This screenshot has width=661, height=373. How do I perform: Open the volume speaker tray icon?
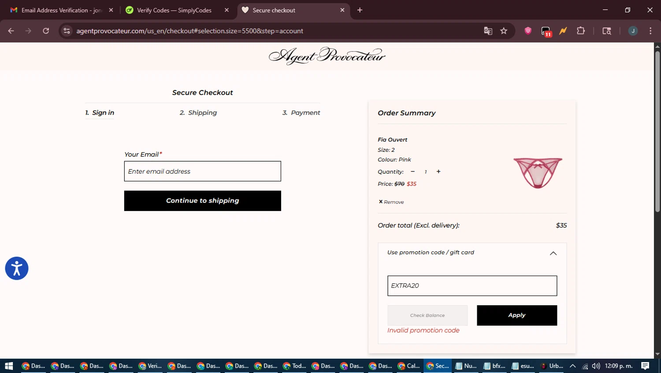point(596,366)
